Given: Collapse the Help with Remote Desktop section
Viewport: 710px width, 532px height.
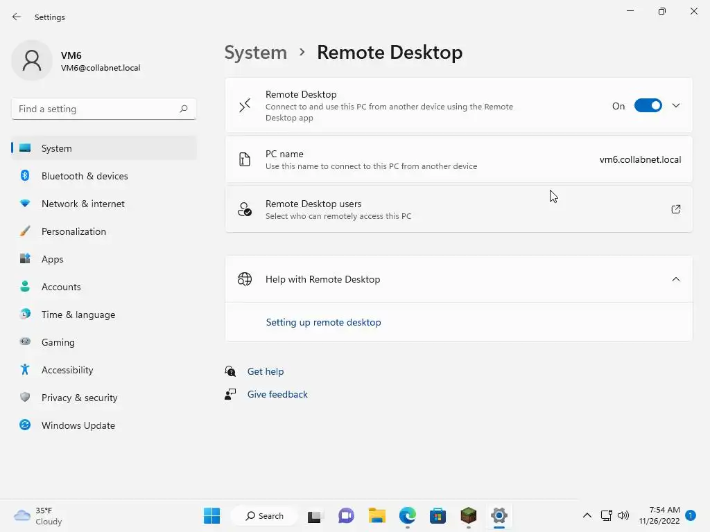Looking at the screenshot, I should (676, 279).
